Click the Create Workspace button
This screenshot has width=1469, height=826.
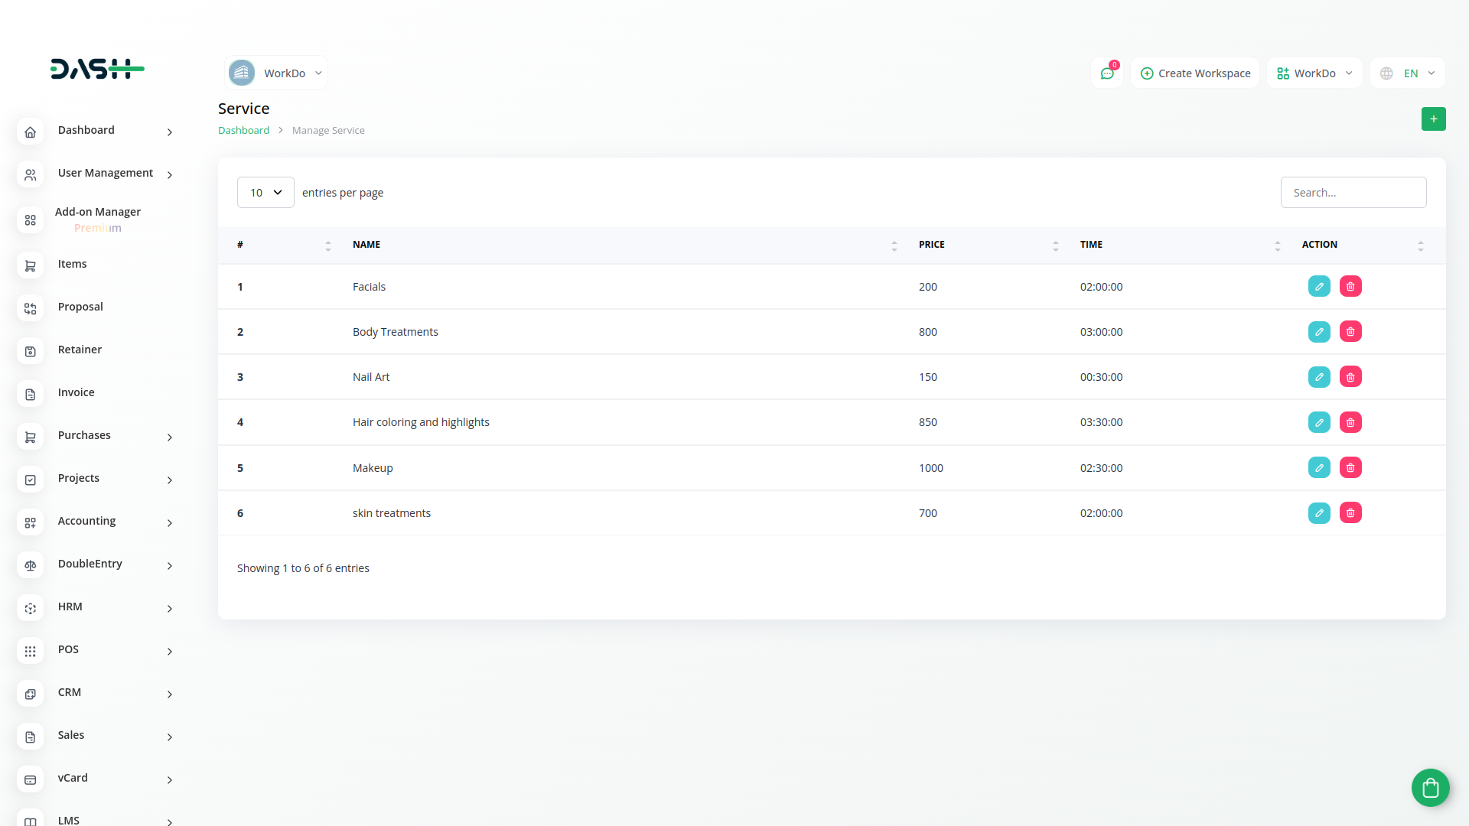1195,73
